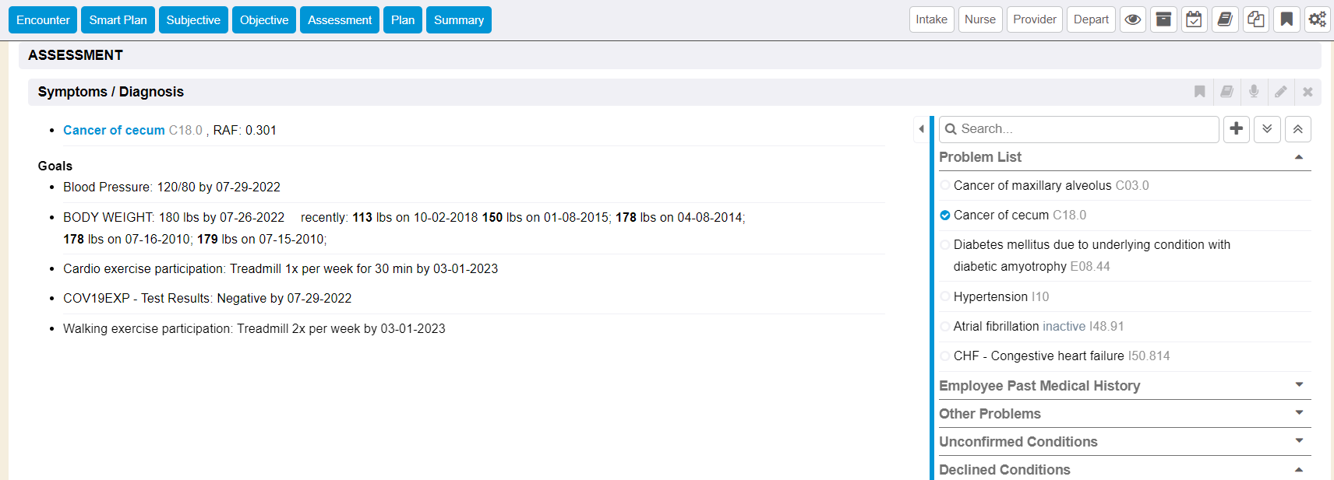Screen dimensions: 1334x480
Task: Open the Cancer of cecum diagnosis link
Action: 114,130
